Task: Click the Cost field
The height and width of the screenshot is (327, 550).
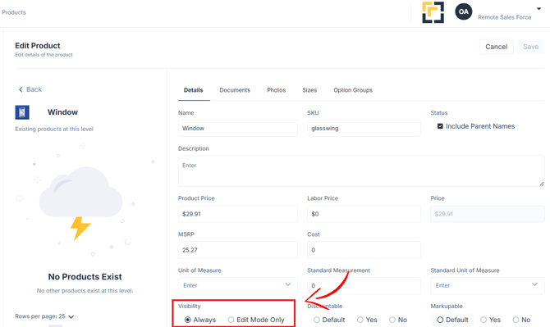Action: pyautogui.click(x=364, y=250)
